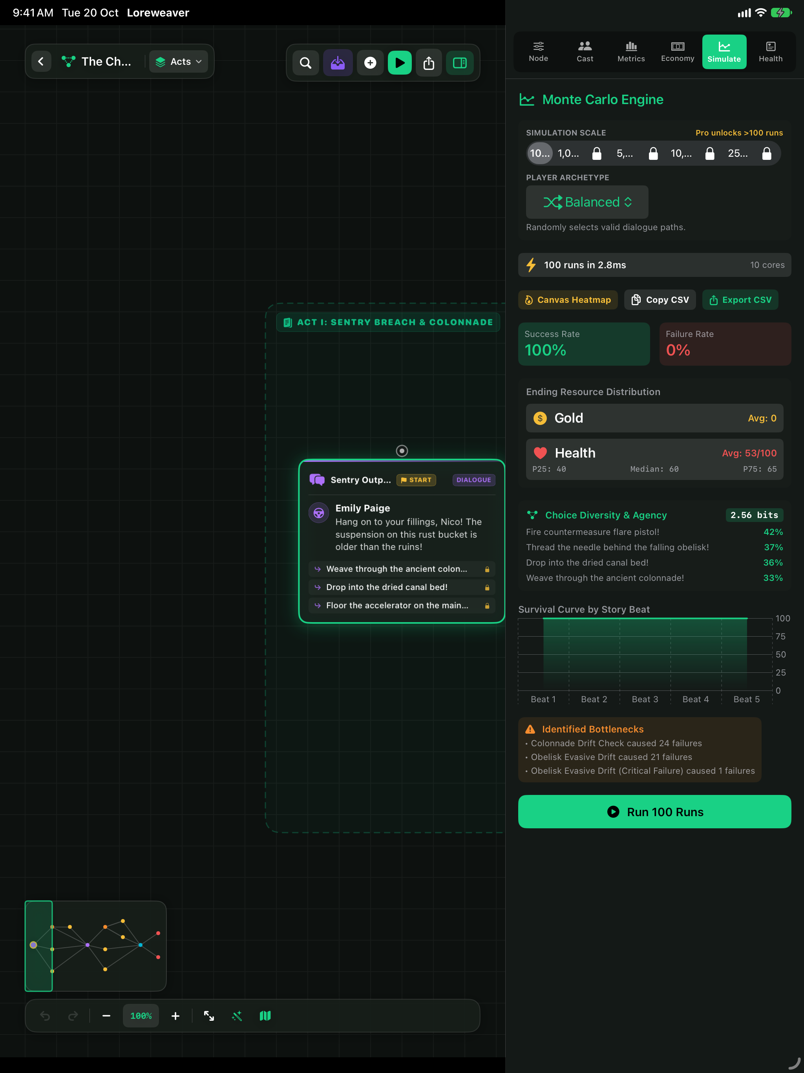804x1073 pixels.
Task: Zoom out with the minus button
Action: click(106, 1015)
